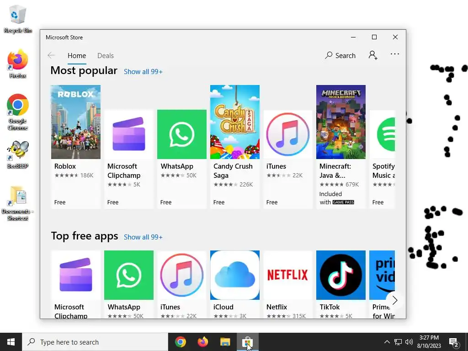Select the Documents - Shortcut desktop icon
Image resolution: width=468 pixels, height=351 pixels.
tap(18, 203)
